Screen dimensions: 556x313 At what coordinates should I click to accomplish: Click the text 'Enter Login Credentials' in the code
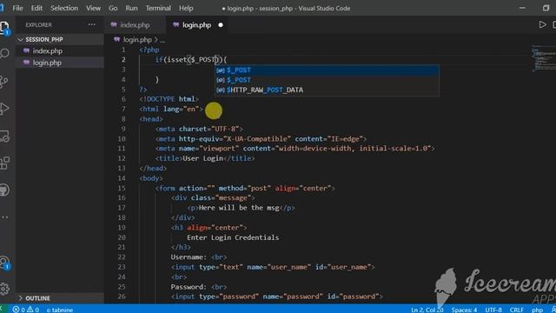click(233, 237)
